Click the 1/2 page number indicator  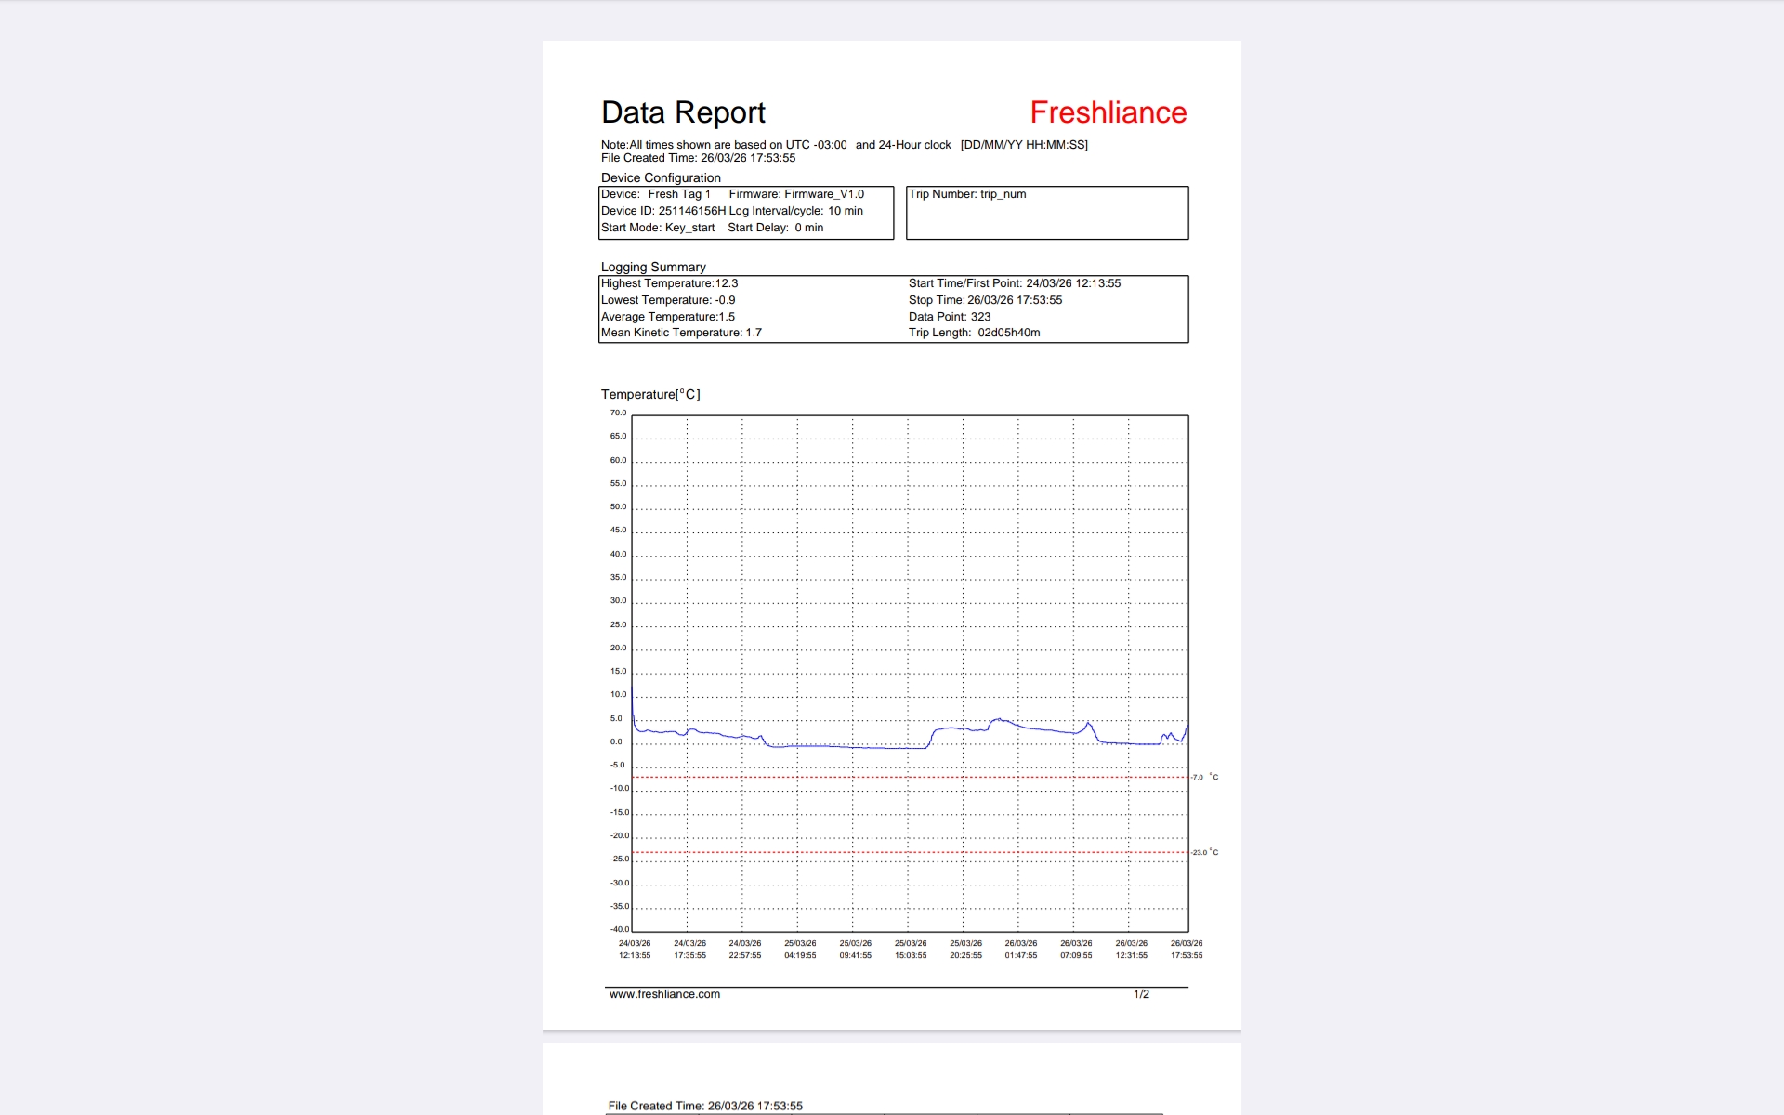1141,994
